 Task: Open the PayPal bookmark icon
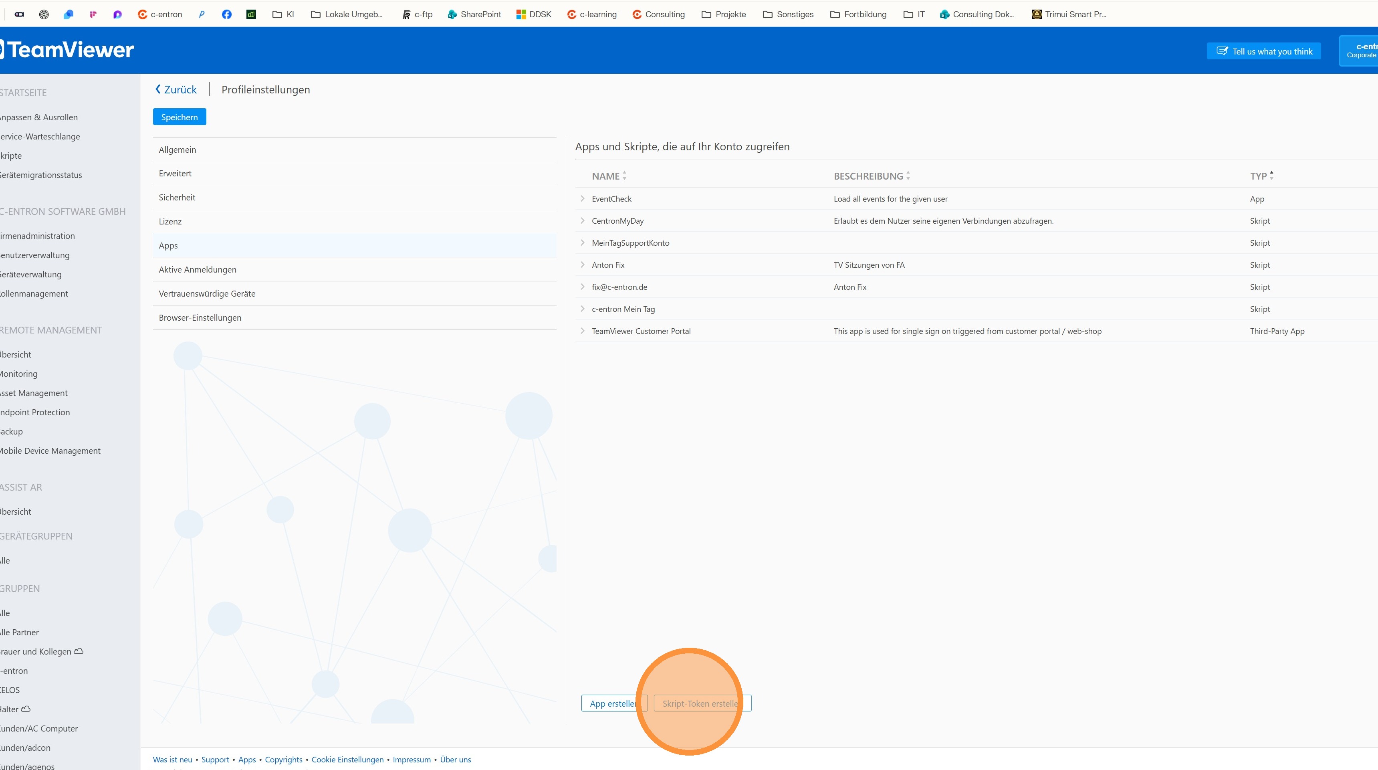click(202, 14)
